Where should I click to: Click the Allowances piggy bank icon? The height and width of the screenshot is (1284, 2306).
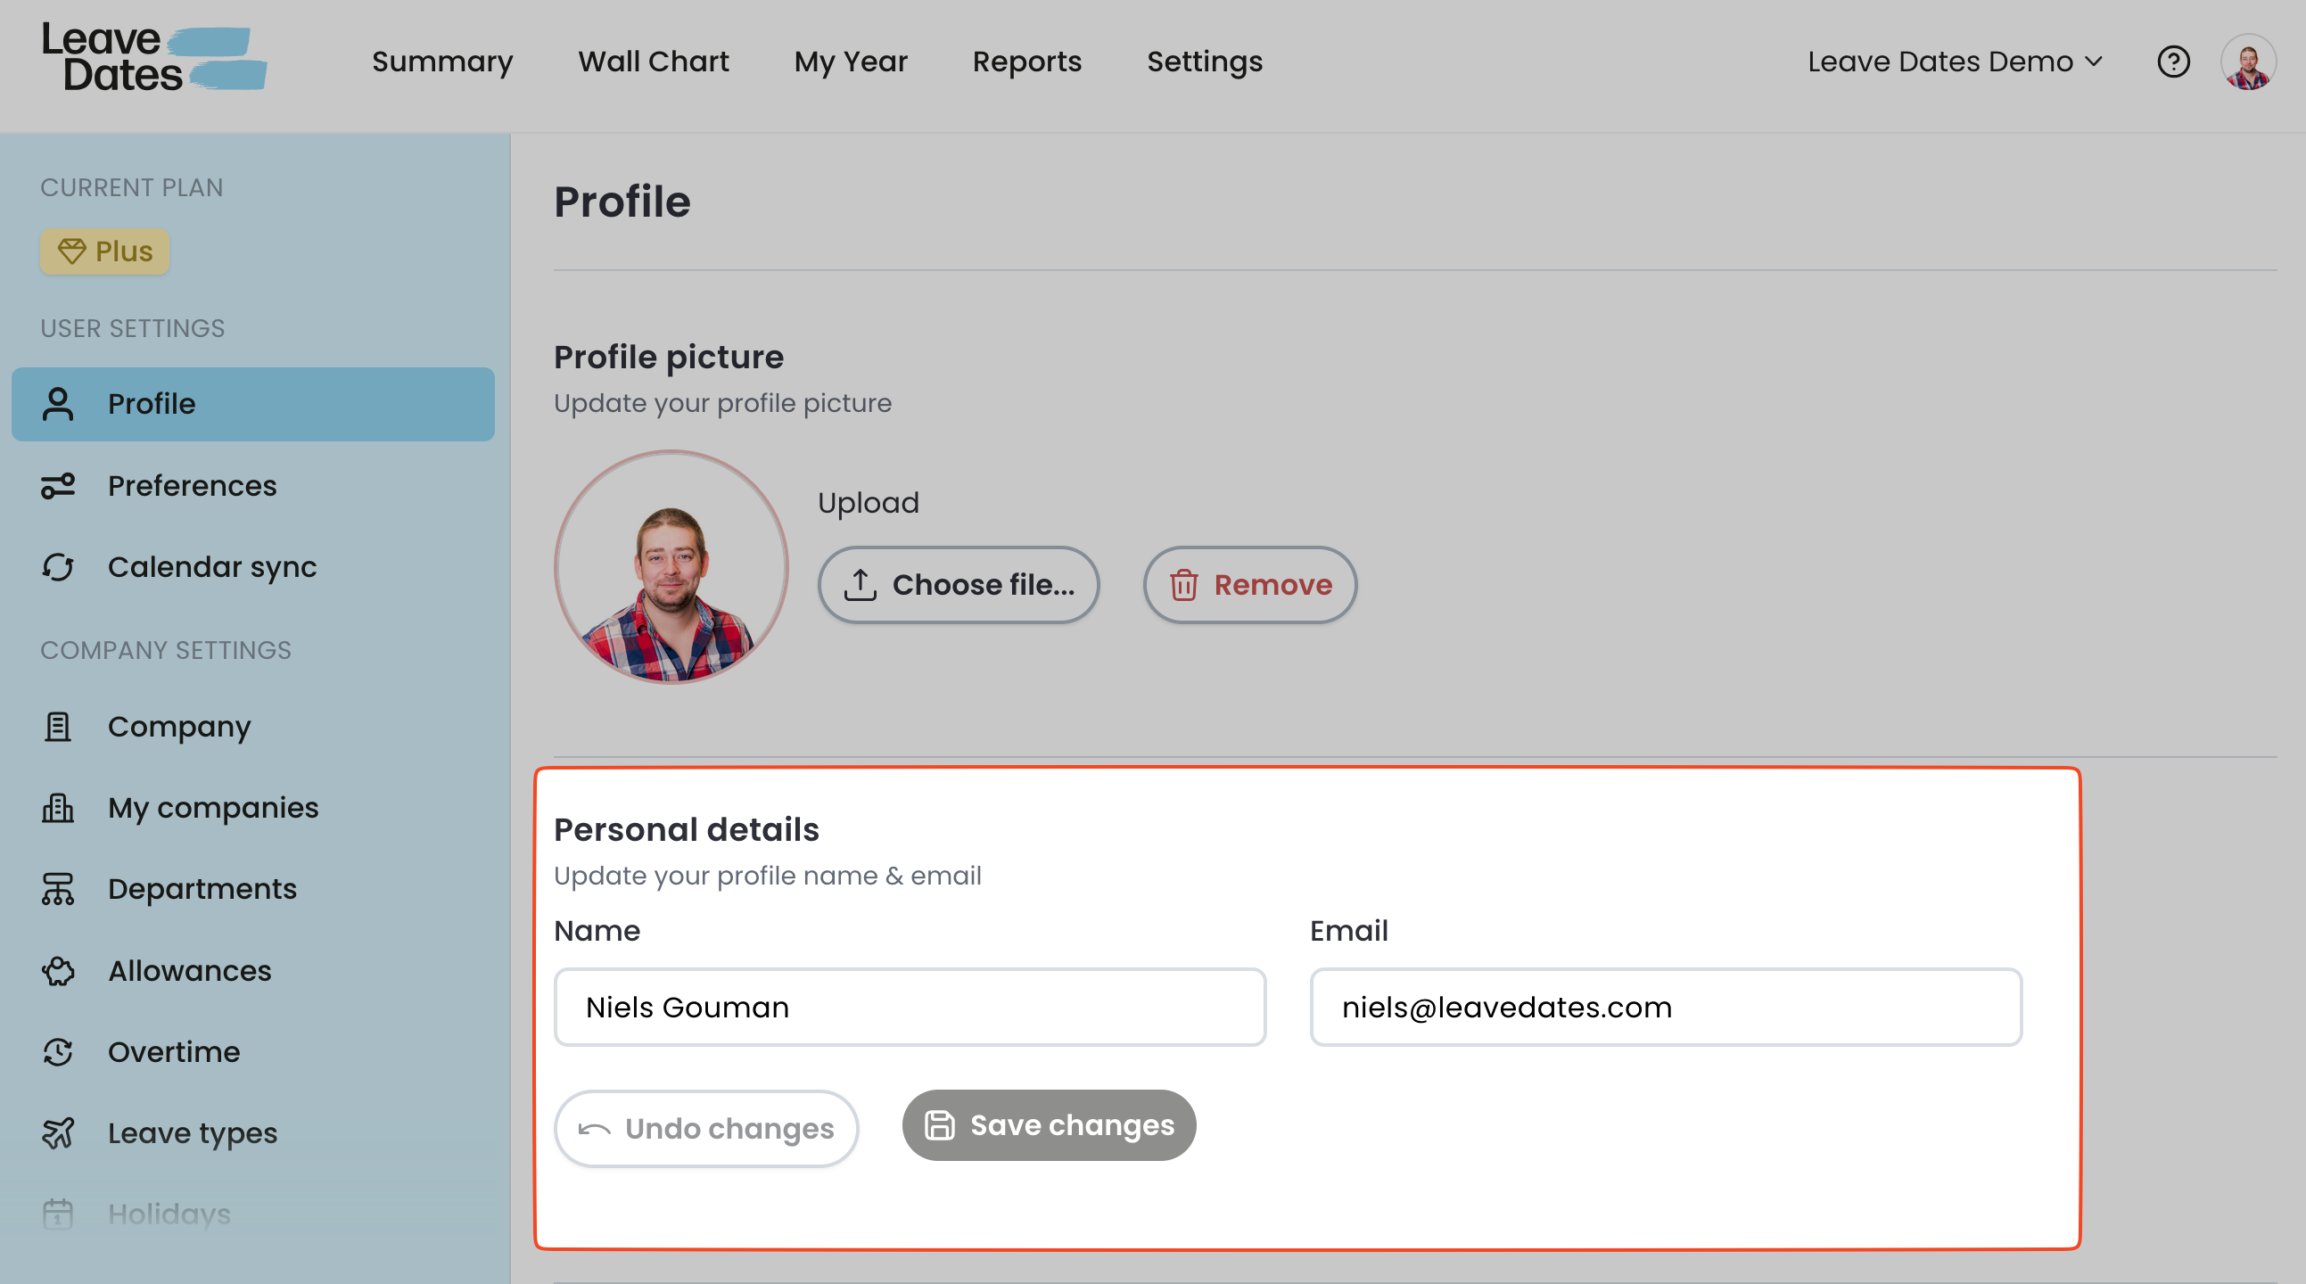click(58, 971)
